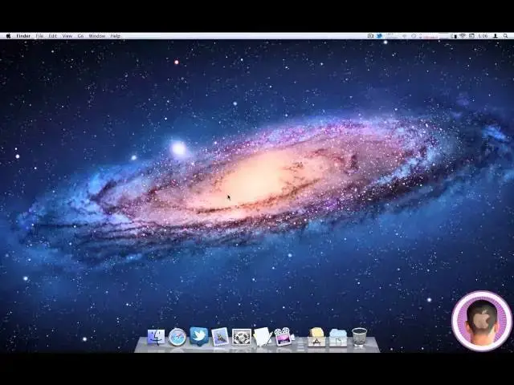The width and height of the screenshot is (514, 385).
Task: Open Spotlight search magnifier
Action: [506, 35]
